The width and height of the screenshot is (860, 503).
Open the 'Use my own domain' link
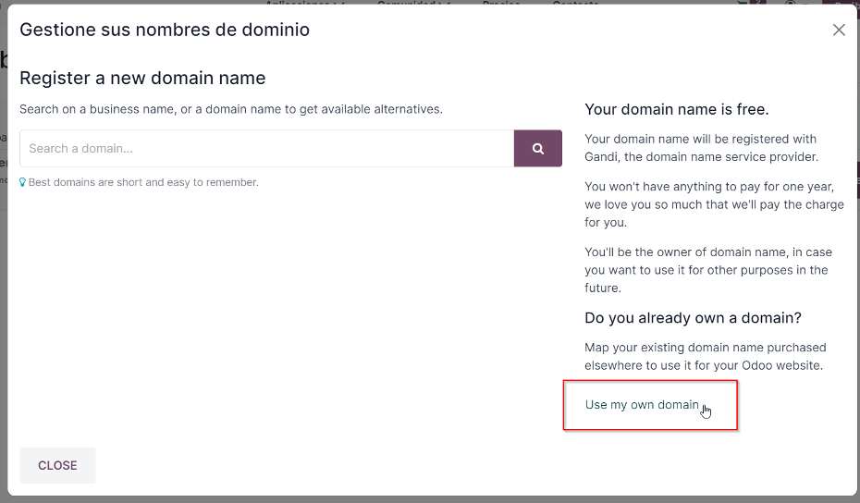pyautogui.click(x=642, y=405)
